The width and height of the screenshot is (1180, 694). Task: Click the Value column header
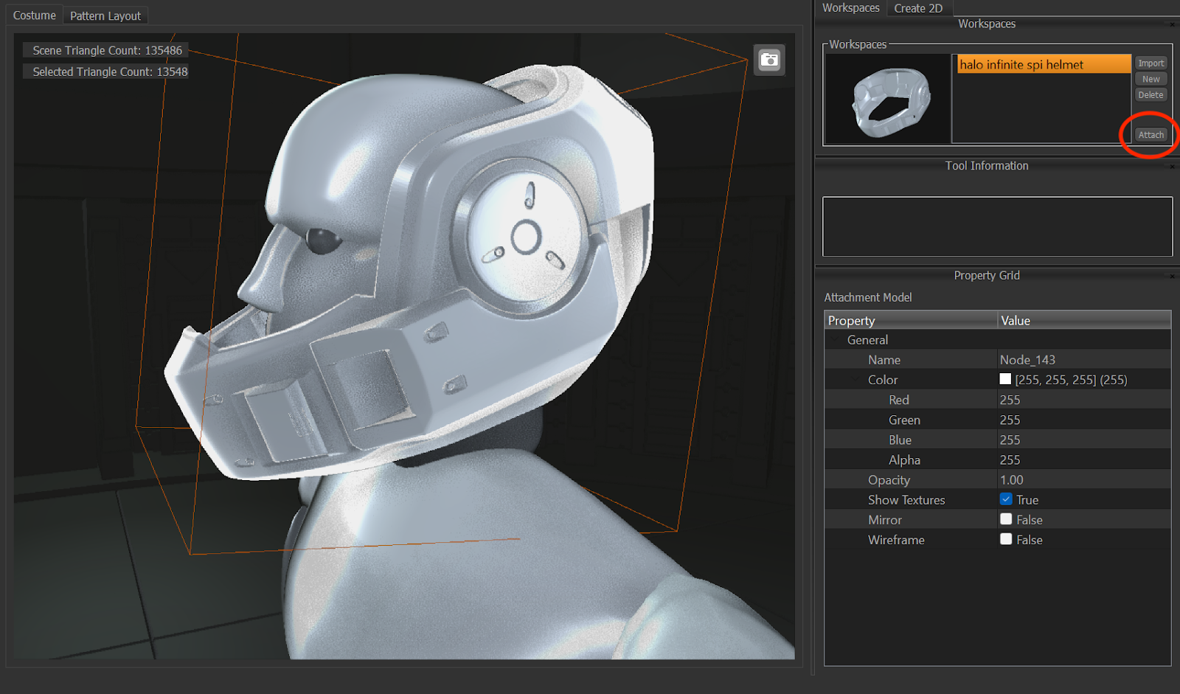click(x=1084, y=320)
